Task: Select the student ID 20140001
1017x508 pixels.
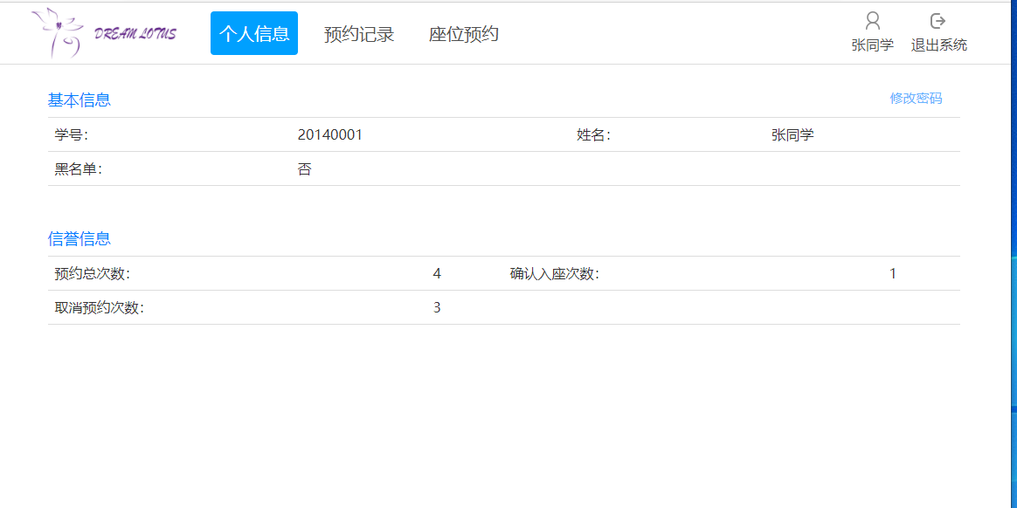Action: coord(329,134)
